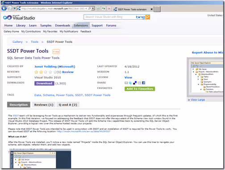
Task: Click the SQL Server Object Explorer preview thumbnail
Action: tap(206, 77)
